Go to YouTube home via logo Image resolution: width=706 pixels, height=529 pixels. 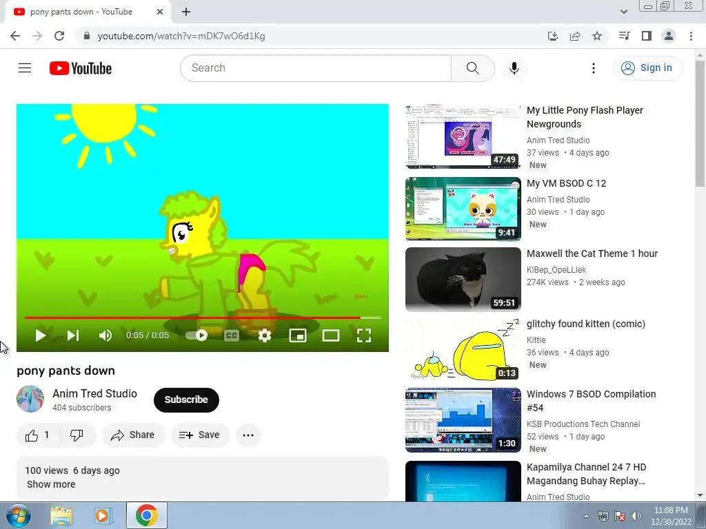pos(81,68)
